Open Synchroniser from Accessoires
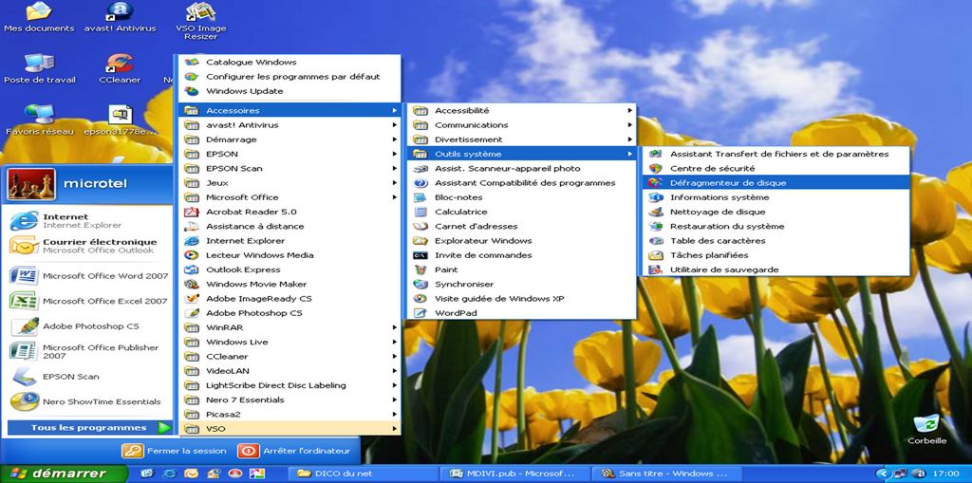972x483 pixels. tap(521, 284)
